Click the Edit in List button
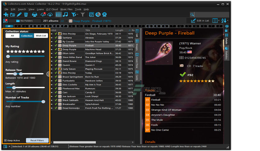 coord(200,21)
